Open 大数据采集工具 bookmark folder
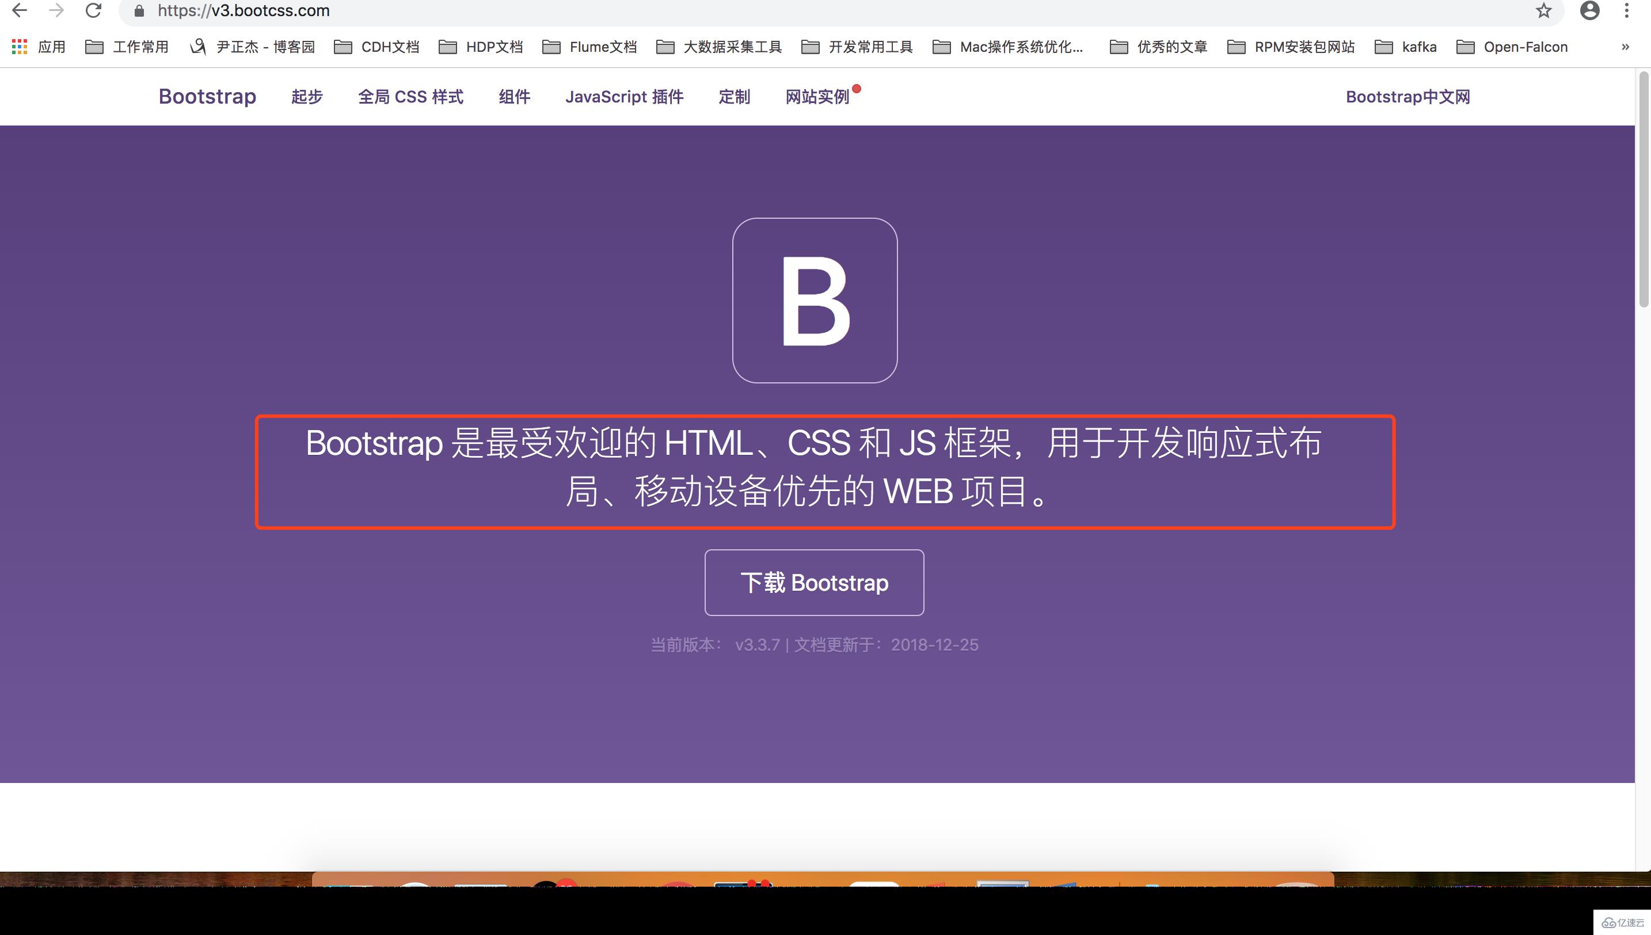This screenshot has width=1651, height=935. point(719,47)
